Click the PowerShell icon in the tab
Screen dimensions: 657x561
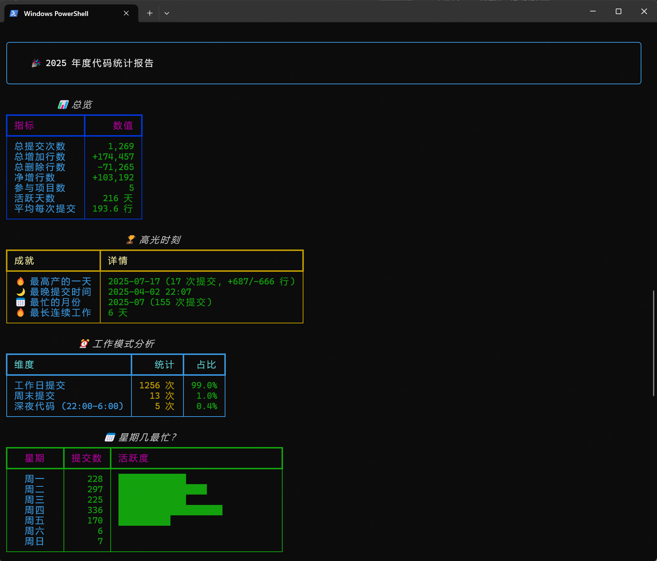click(x=14, y=13)
